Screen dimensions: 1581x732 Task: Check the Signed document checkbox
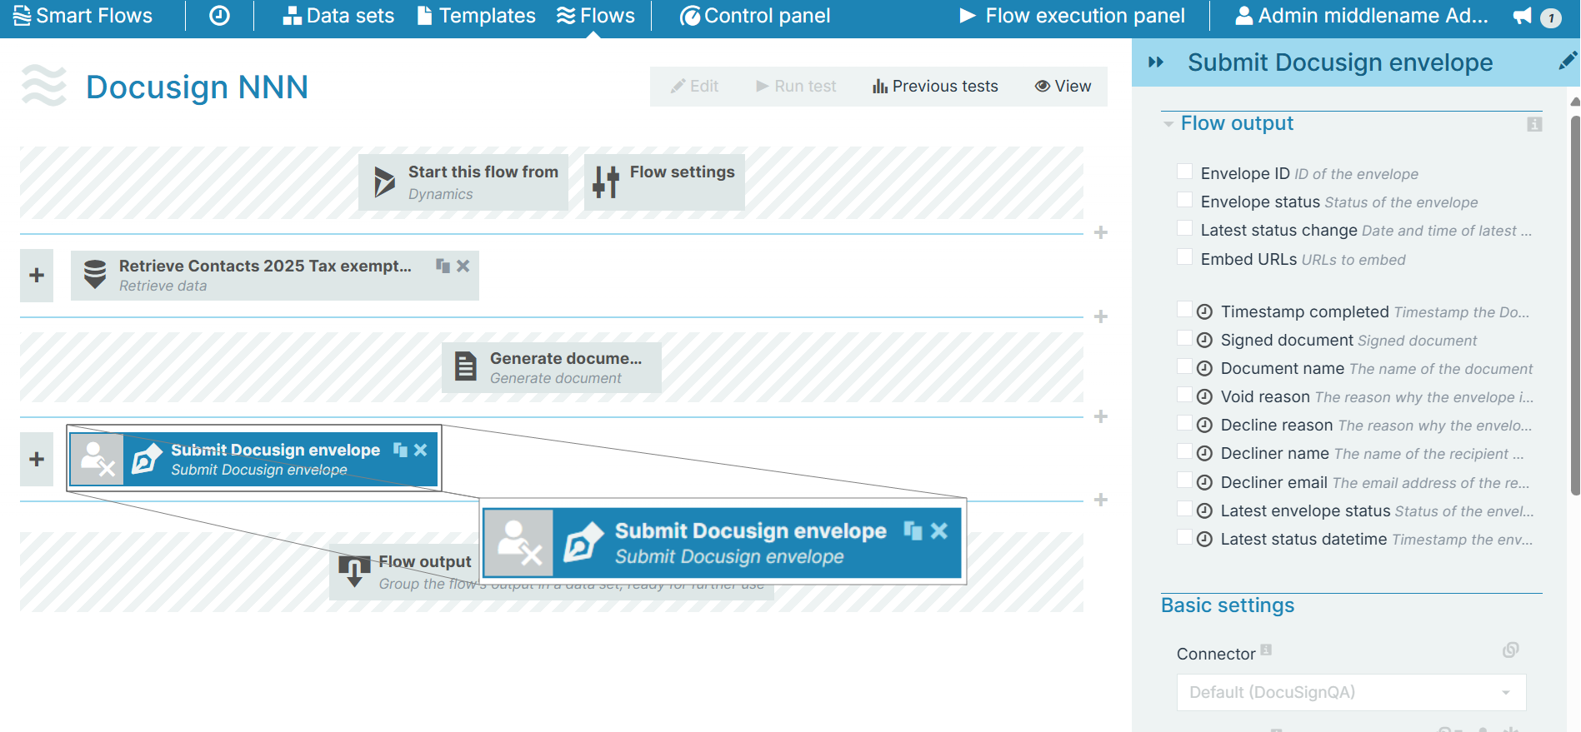[1184, 338]
